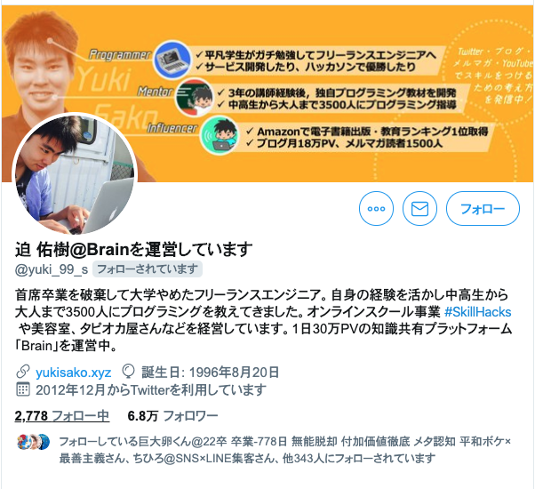Click the mutual followers avatar cluster

point(34,442)
